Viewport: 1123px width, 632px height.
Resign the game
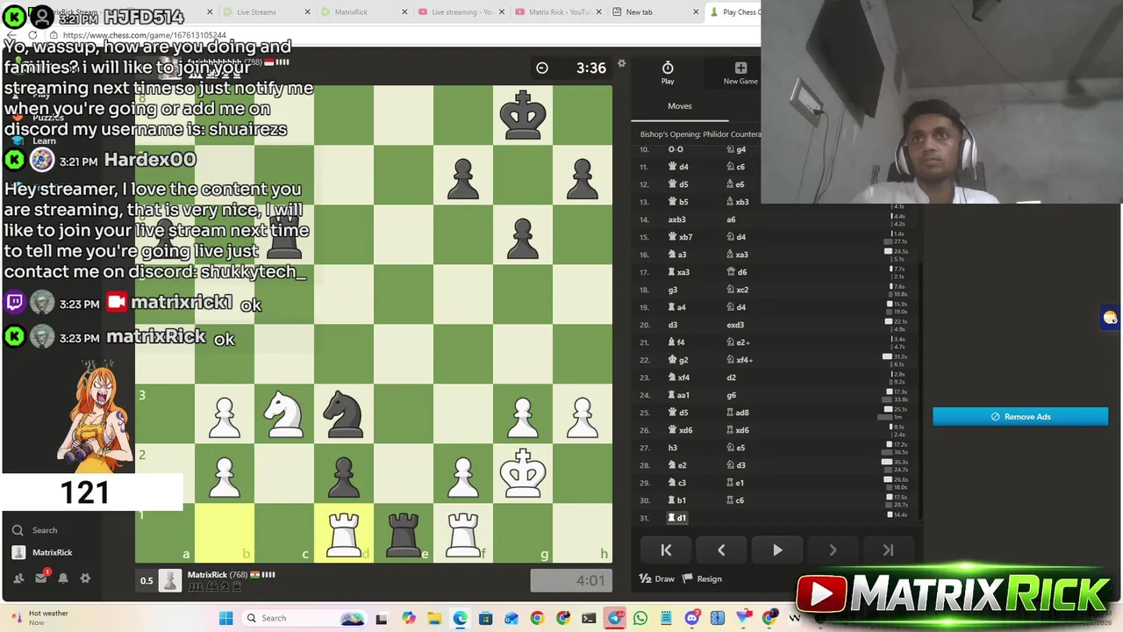[x=703, y=578]
